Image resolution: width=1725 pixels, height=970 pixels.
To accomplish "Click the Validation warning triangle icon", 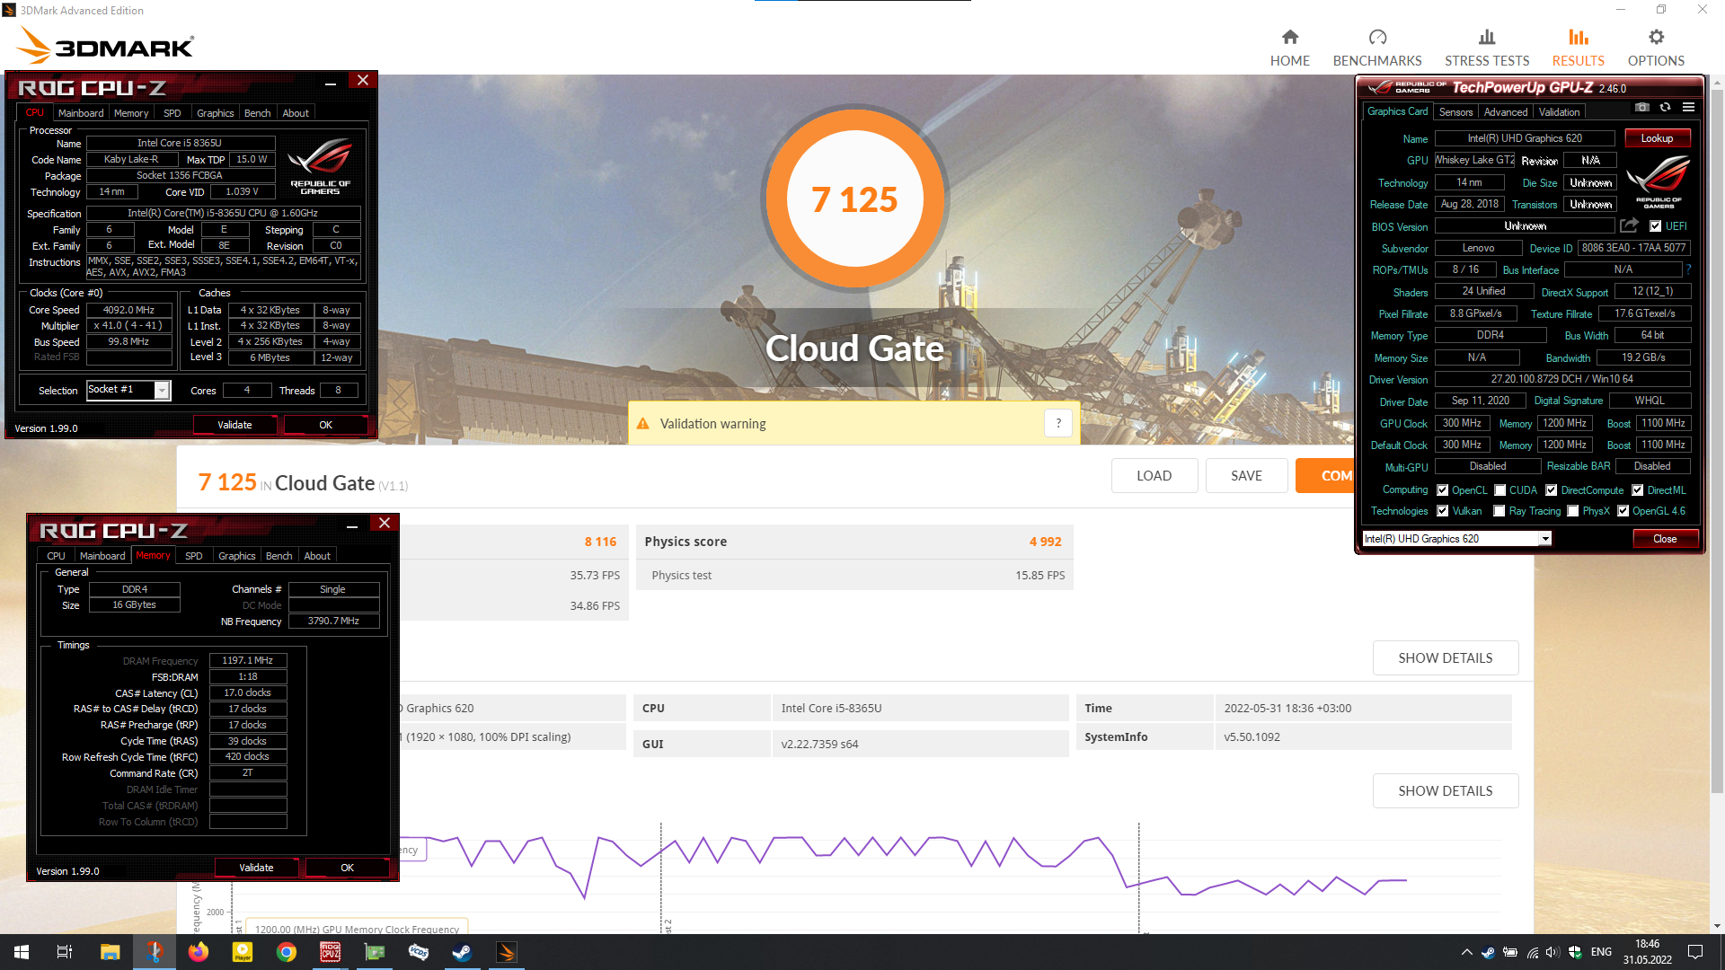I will point(643,424).
